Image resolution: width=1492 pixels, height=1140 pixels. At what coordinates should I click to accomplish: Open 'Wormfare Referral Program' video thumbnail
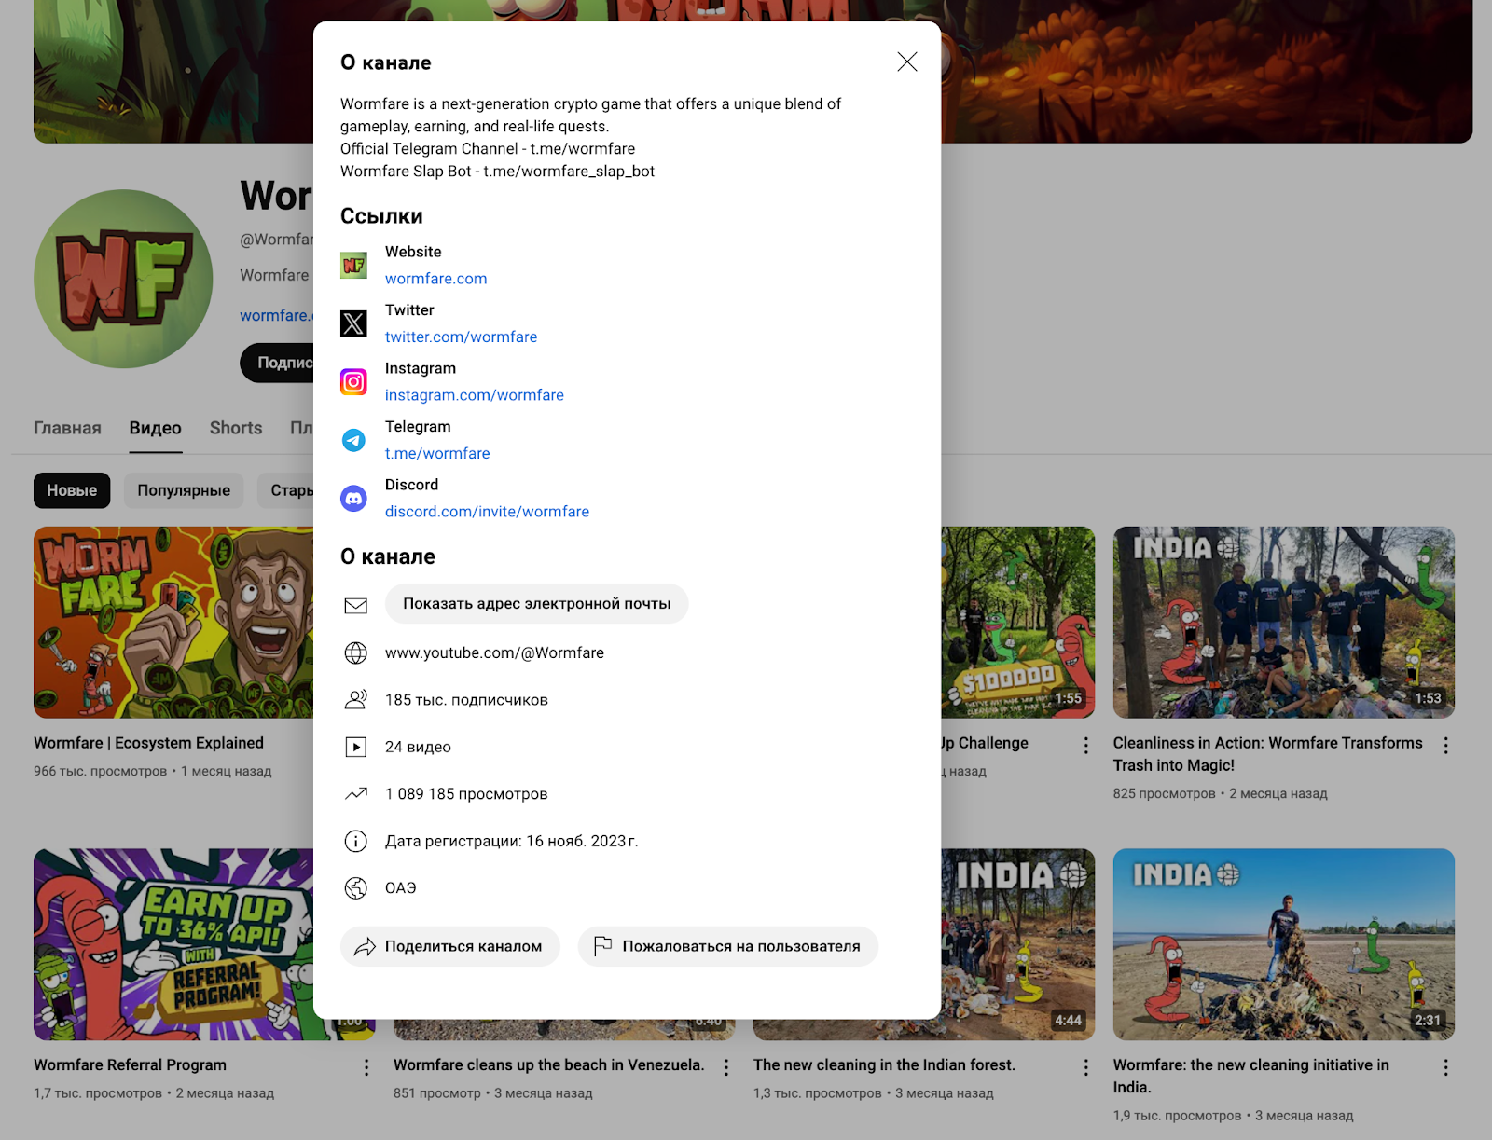(x=173, y=944)
